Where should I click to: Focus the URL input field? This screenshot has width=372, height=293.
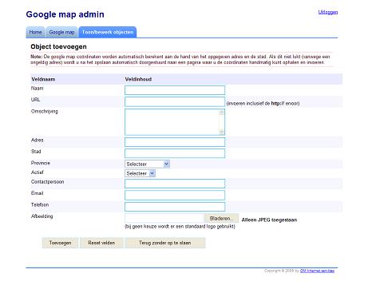(175, 102)
